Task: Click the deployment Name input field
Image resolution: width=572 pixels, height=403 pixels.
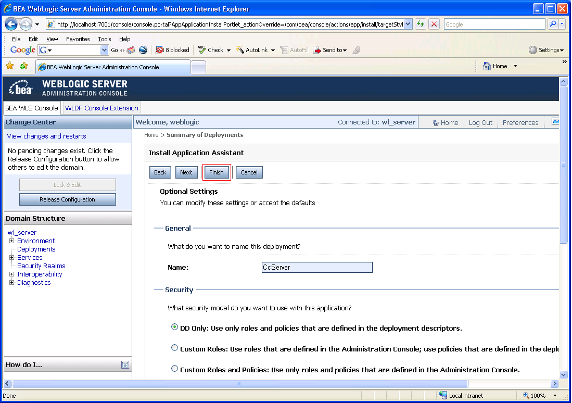Action: click(317, 267)
